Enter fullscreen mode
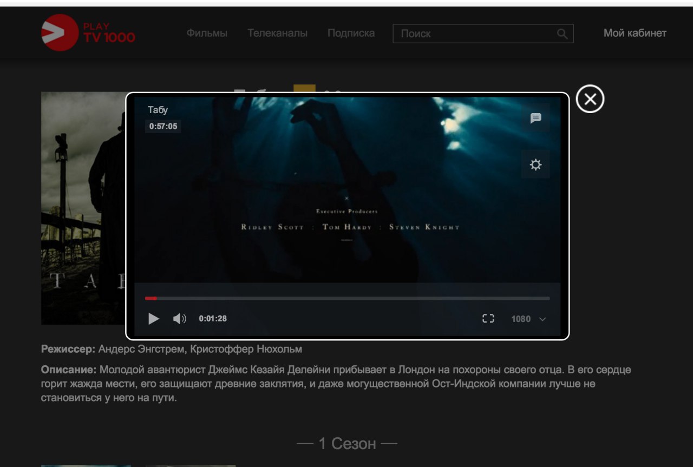693x467 pixels. pos(488,319)
